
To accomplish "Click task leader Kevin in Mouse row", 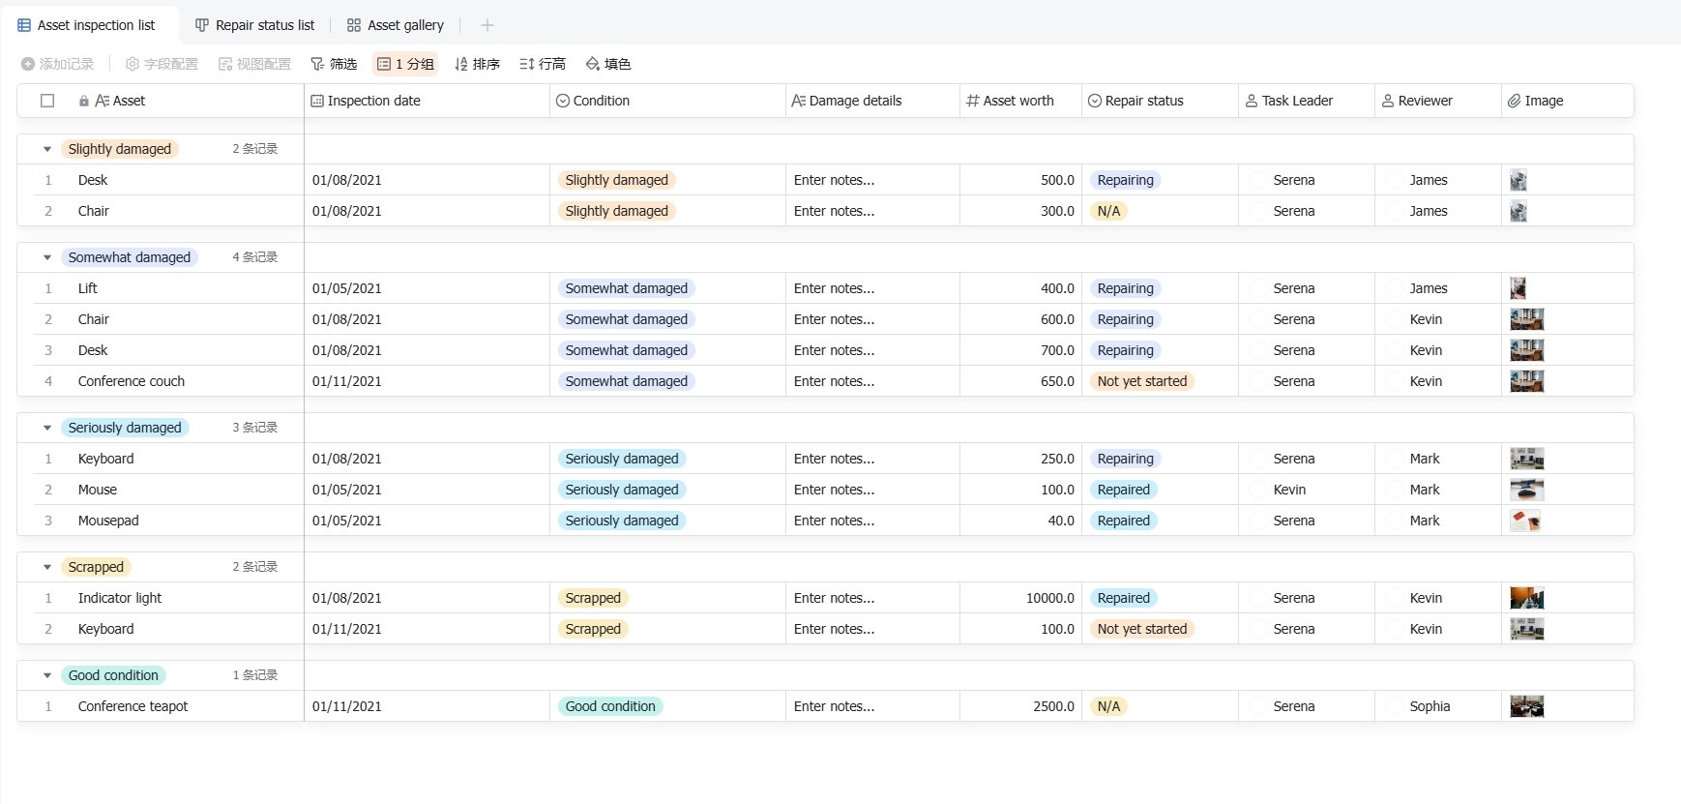I will (x=1306, y=490).
